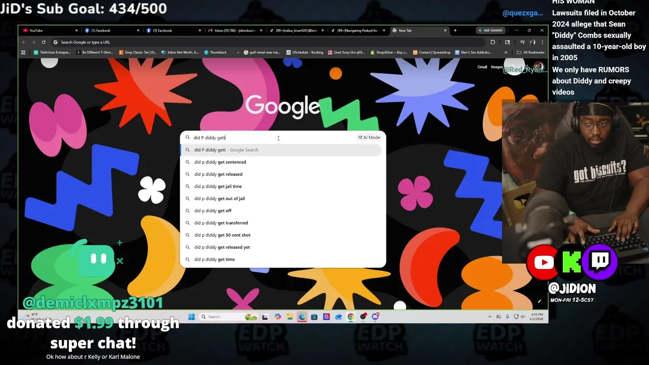Open Discord from the taskbar
The width and height of the screenshot is (649, 365).
(x=375, y=317)
